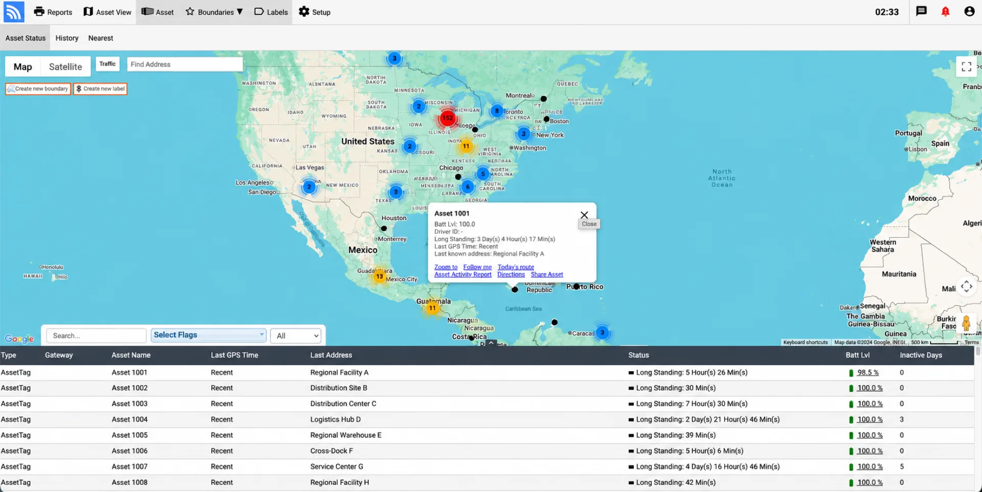Click the black asset dot at Puerto Rico

pos(576,287)
